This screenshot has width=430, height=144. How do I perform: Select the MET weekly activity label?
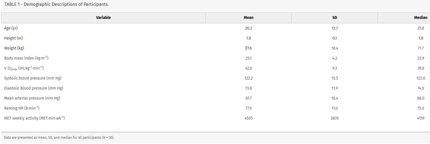[34, 118]
